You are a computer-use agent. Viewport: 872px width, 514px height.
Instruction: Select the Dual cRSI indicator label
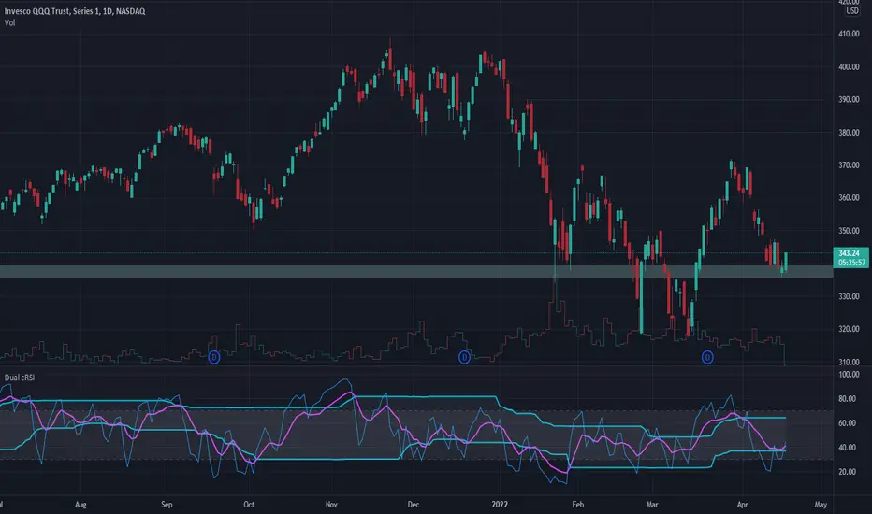pyautogui.click(x=20, y=378)
